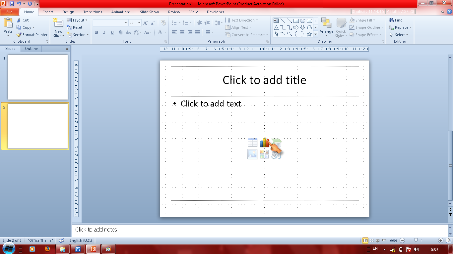Toggle italic text formatting

click(x=104, y=32)
